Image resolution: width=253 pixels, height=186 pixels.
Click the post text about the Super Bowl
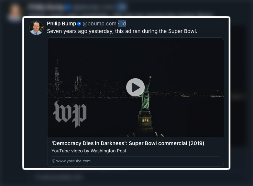(x=122, y=31)
